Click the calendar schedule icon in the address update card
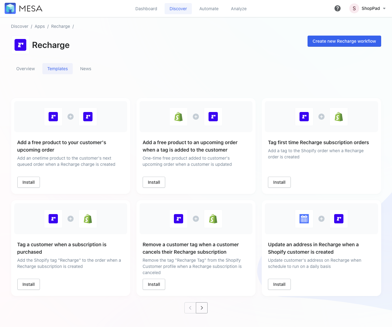392x327 pixels. [x=304, y=219]
